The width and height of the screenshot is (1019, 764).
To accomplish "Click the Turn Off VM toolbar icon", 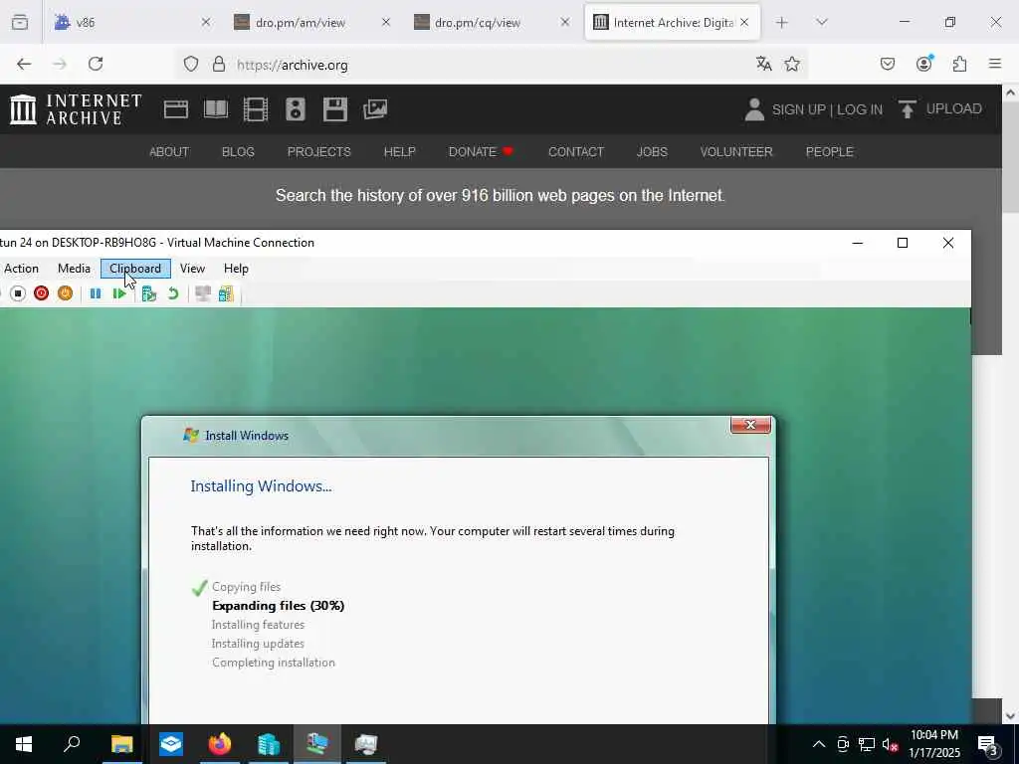I will (18, 293).
